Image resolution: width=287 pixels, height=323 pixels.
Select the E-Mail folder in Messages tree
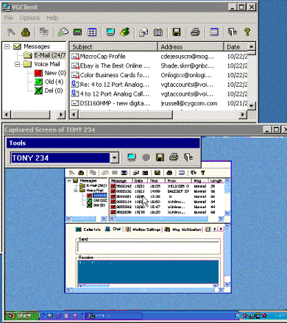point(50,55)
